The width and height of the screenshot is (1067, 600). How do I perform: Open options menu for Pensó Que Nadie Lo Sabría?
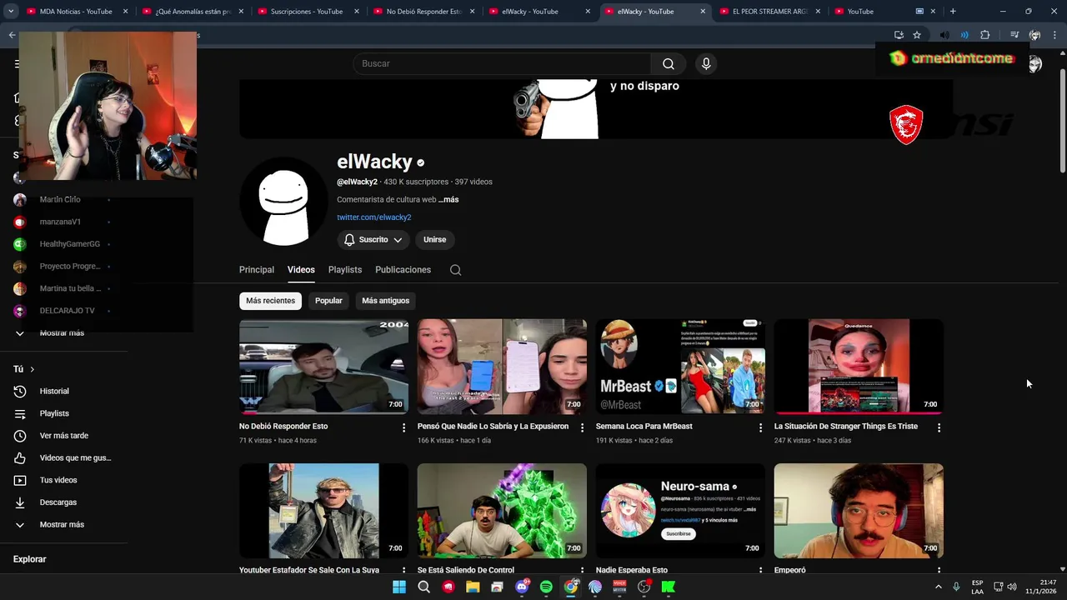582,427
